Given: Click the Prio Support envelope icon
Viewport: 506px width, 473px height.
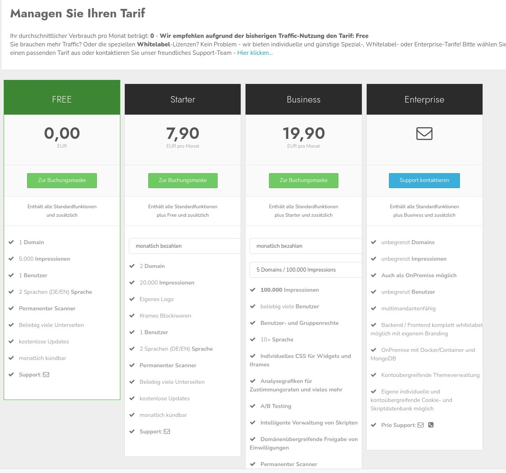Looking at the screenshot, I should tap(420, 425).
